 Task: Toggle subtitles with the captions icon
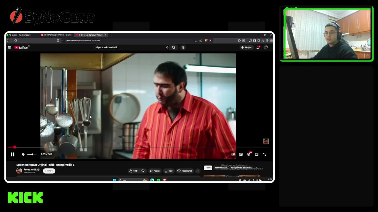241,154
